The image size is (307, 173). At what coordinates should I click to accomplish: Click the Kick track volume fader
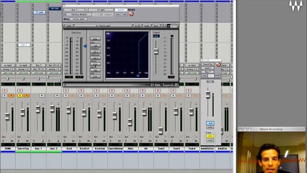tap(68, 110)
